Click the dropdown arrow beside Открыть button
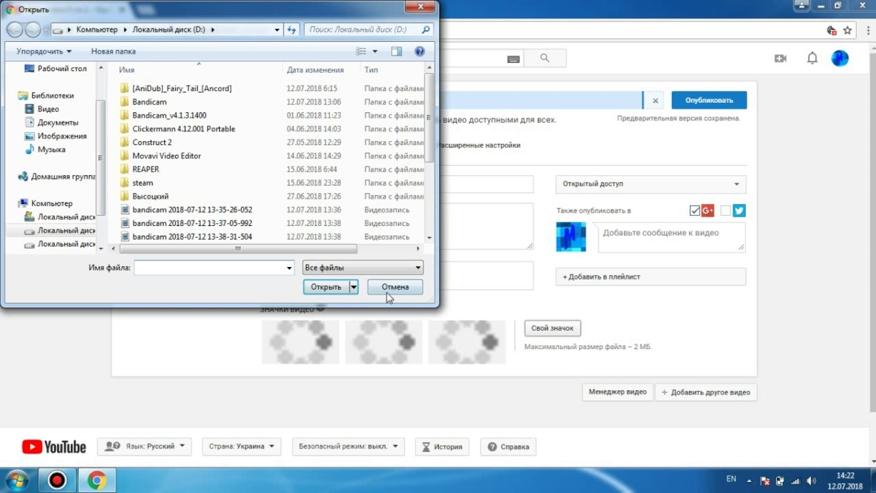 click(354, 287)
